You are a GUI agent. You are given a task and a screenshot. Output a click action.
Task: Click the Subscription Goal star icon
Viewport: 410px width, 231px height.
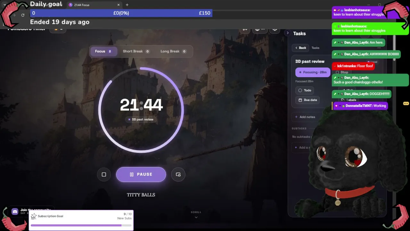(x=34, y=216)
